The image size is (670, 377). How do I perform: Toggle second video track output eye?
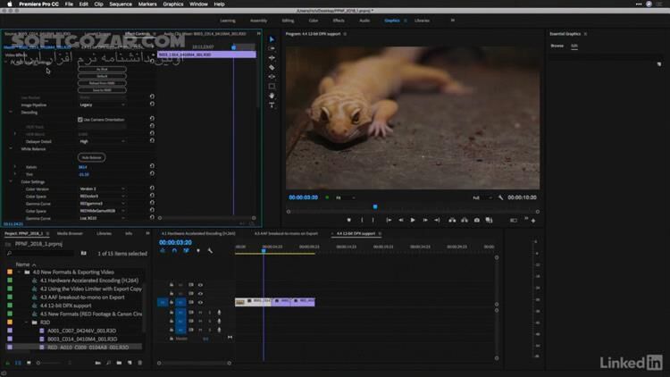pos(200,294)
